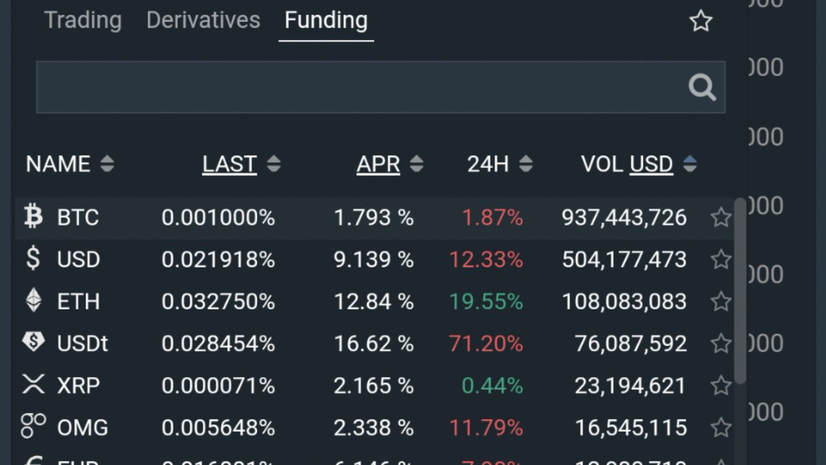Click BTC APR value 1.793 %

tap(374, 217)
